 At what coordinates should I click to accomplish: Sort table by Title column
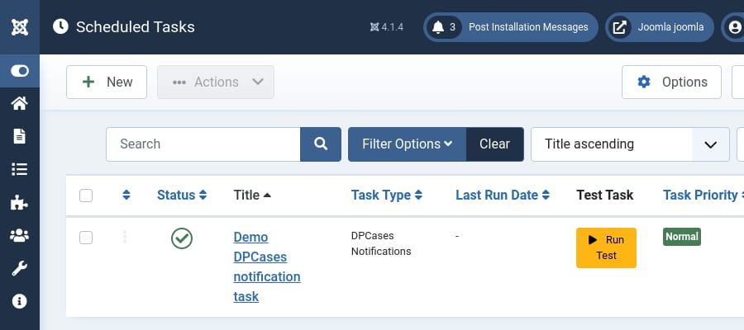tap(252, 195)
